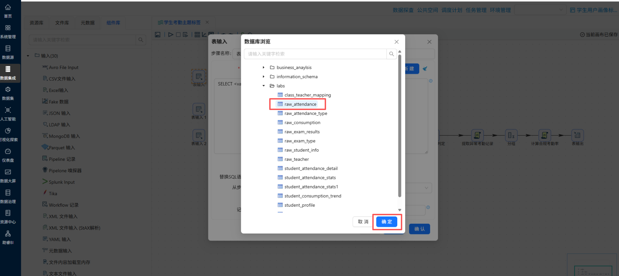This screenshot has width=619, height=276.
Task: Open 数据探查 in top menu
Action: (403, 10)
